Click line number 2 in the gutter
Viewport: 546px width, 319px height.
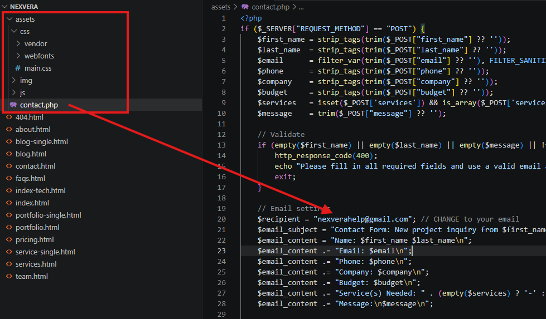pyautogui.click(x=224, y=29)
